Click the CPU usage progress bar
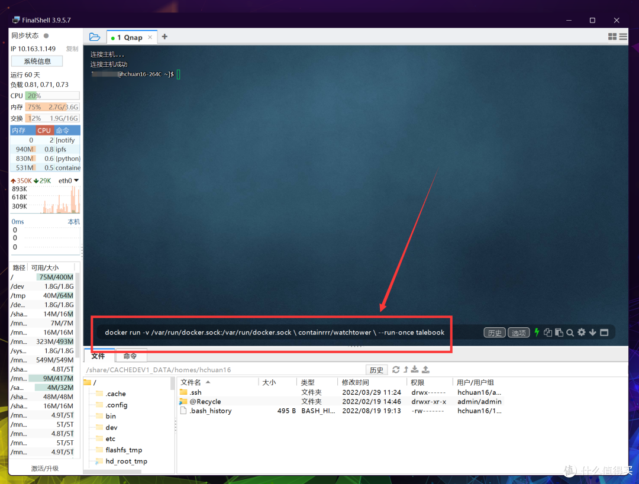639x484 pixels. click(x=52, y=95)
